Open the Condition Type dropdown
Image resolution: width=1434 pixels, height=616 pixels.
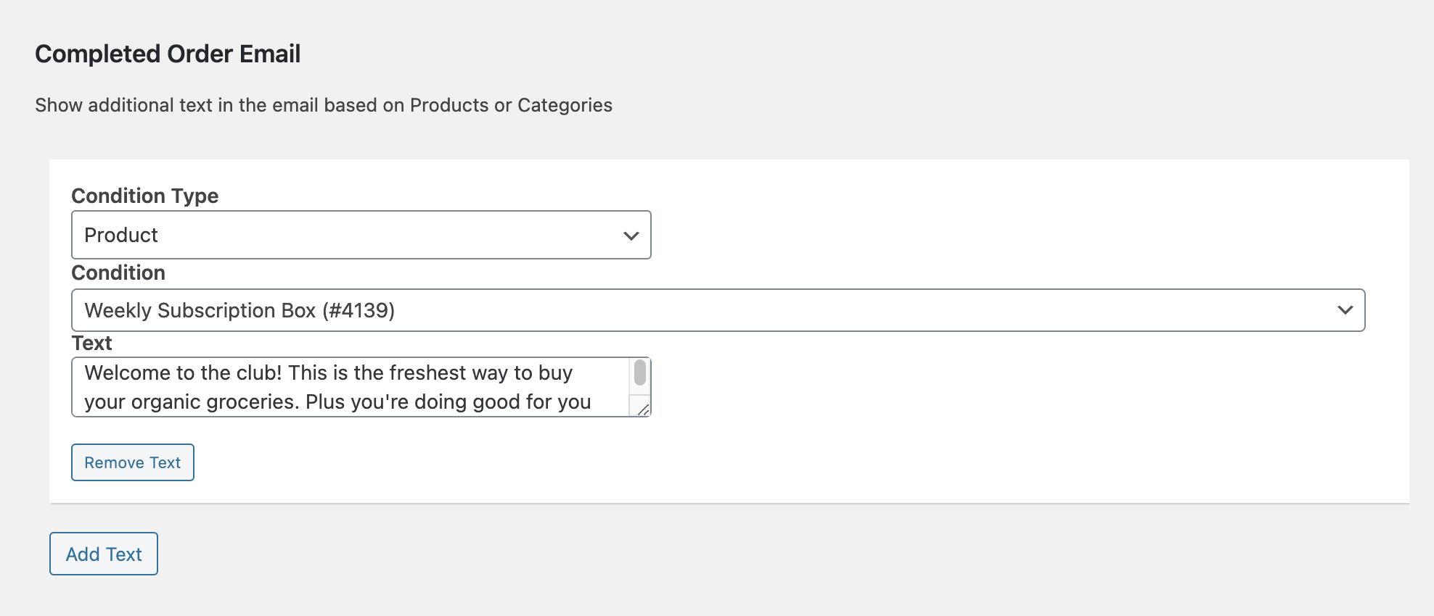point(361,235)
